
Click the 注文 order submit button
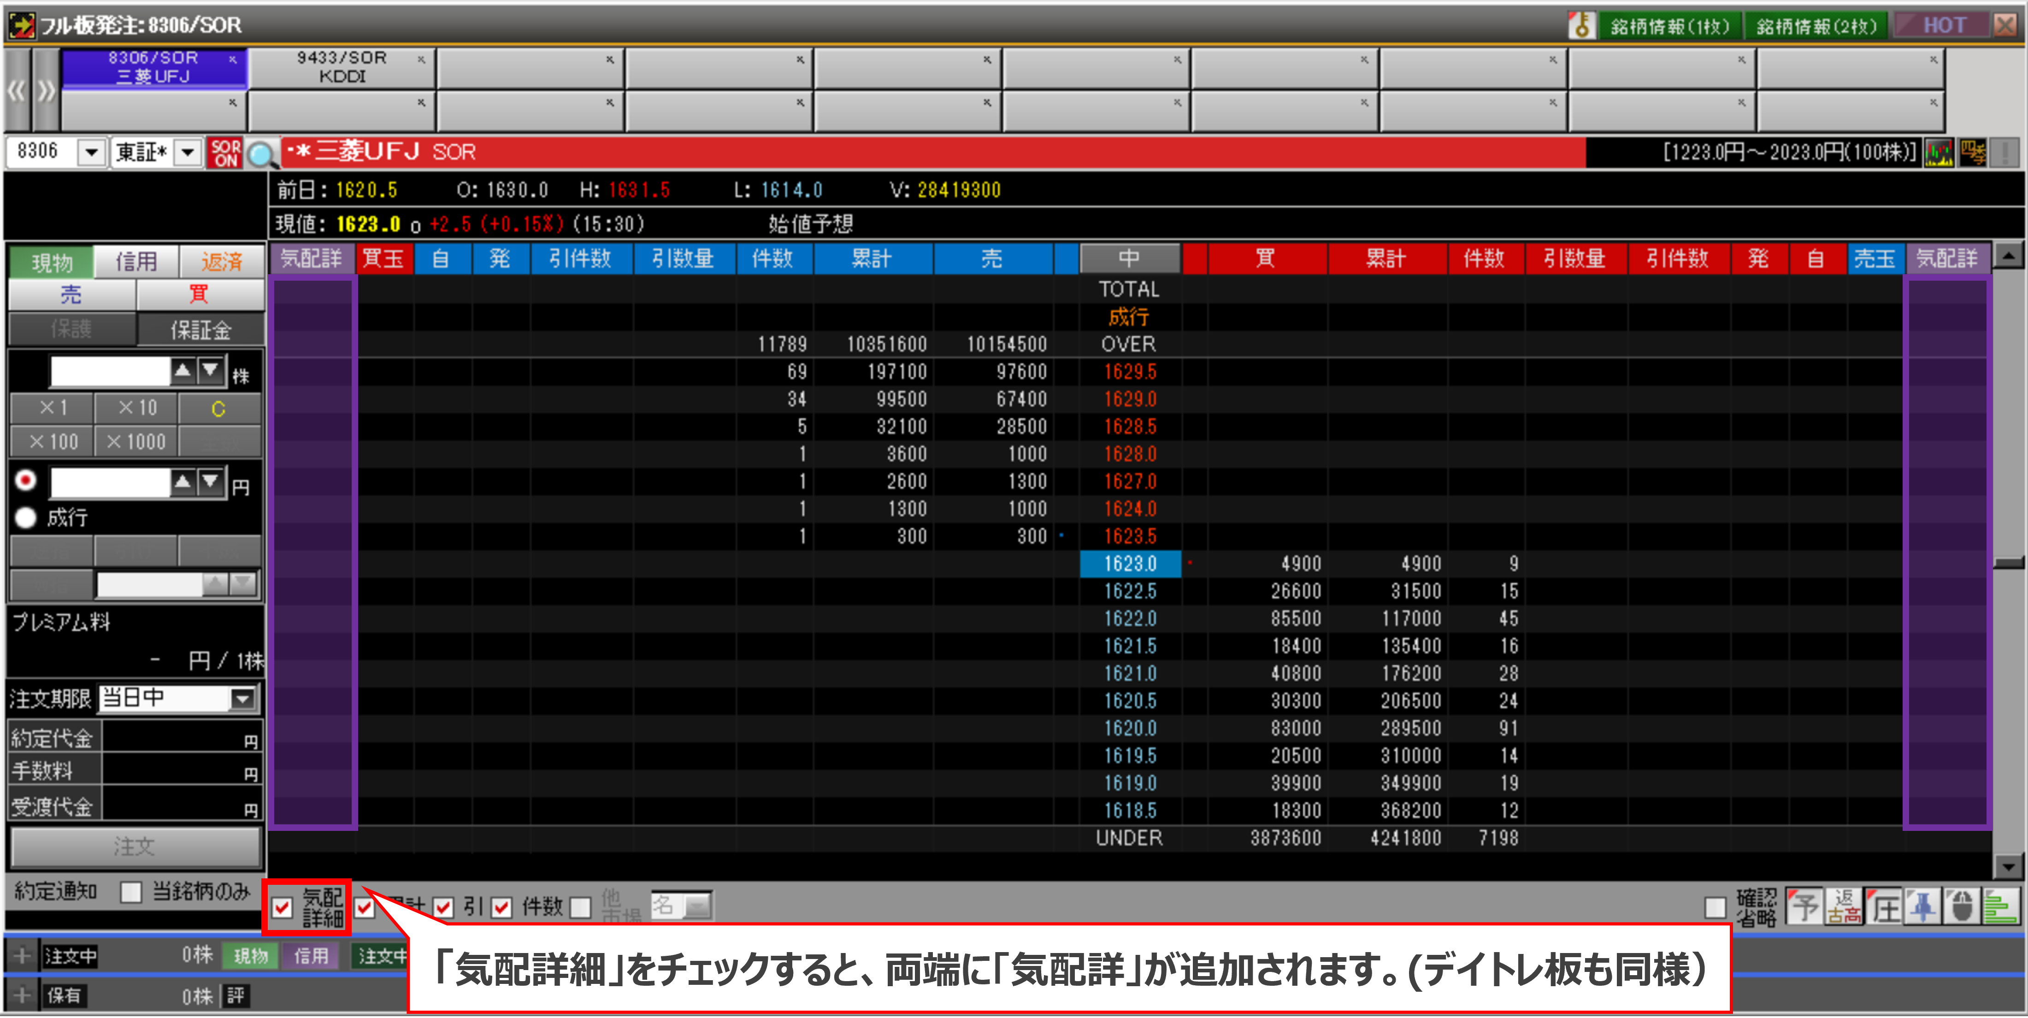pyautogui.click(x=136, y=847)
